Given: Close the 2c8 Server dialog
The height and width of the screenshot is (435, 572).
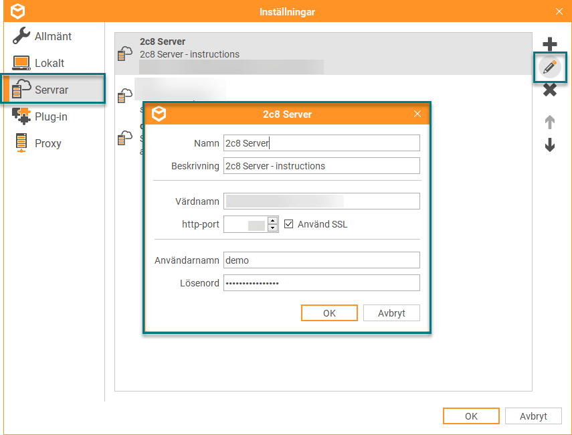Looking at the screenshot, I should click(x=417, y=114).
